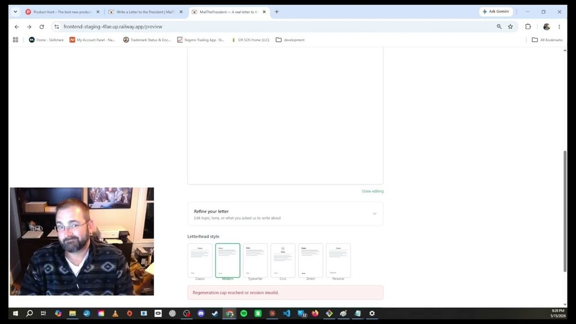Viewport: 576px width, 324px height.
Task: Close the Write a Letter tab
Action: 180,12
